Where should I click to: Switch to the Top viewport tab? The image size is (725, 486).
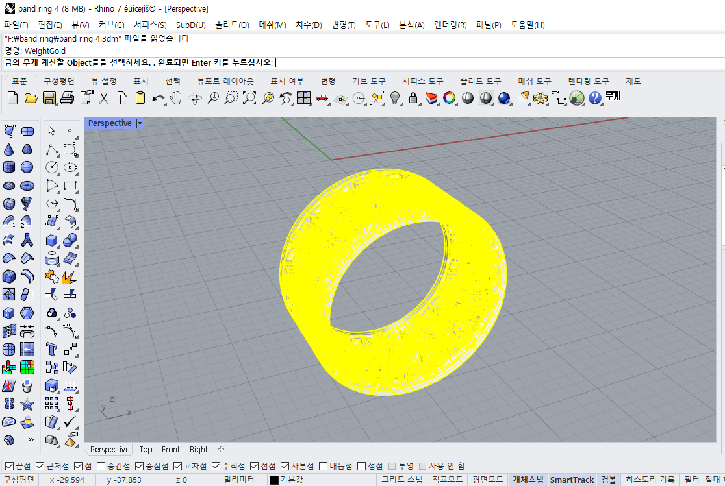(146, 450)
